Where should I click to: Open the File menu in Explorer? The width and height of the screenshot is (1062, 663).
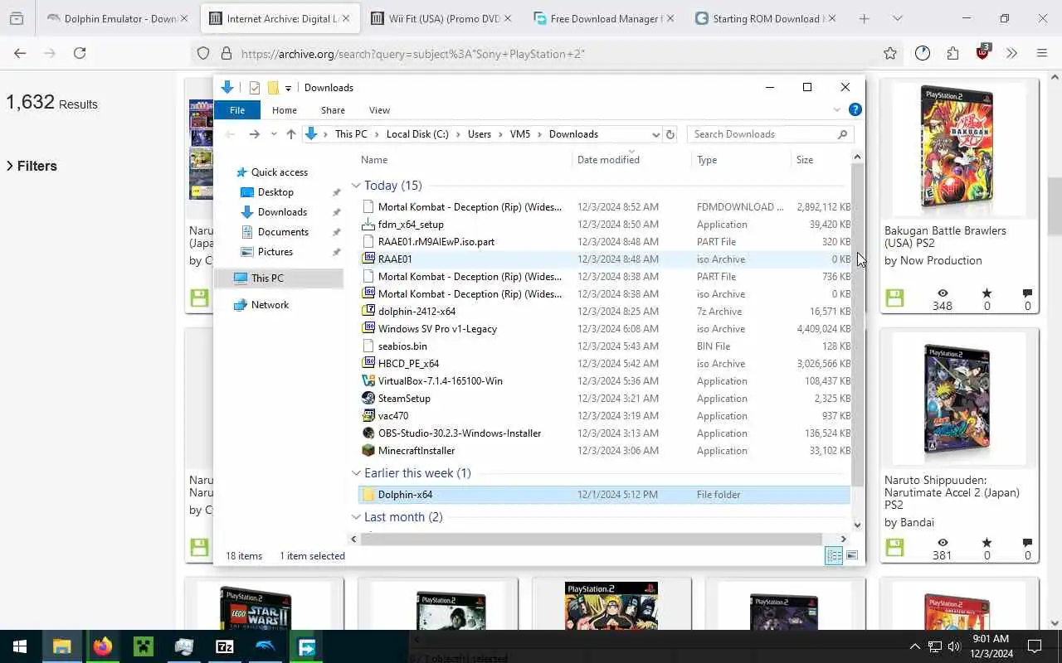237,110
